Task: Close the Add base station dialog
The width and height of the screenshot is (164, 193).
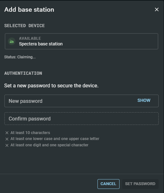Action: pyautogui.click(x=157, y=9)
